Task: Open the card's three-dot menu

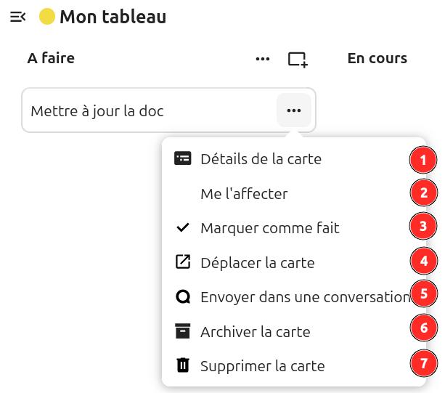Action: pos(293,110)
